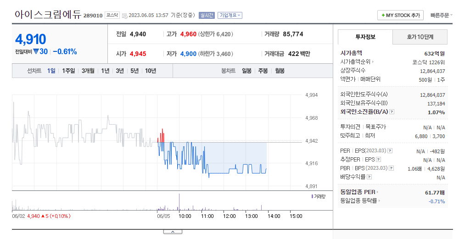Click the 상장주식수 value 12,864,037
Viewport: 459px width, 239px height.
pyautogui.click(x=432, y=71)
